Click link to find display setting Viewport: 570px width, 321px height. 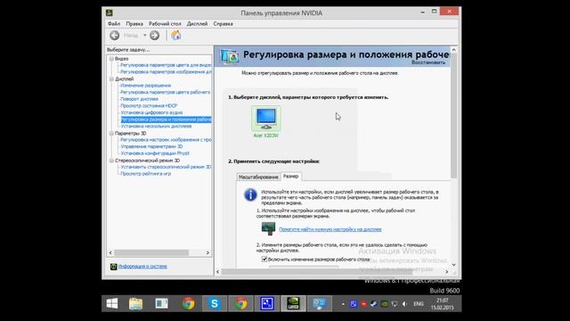330,229
